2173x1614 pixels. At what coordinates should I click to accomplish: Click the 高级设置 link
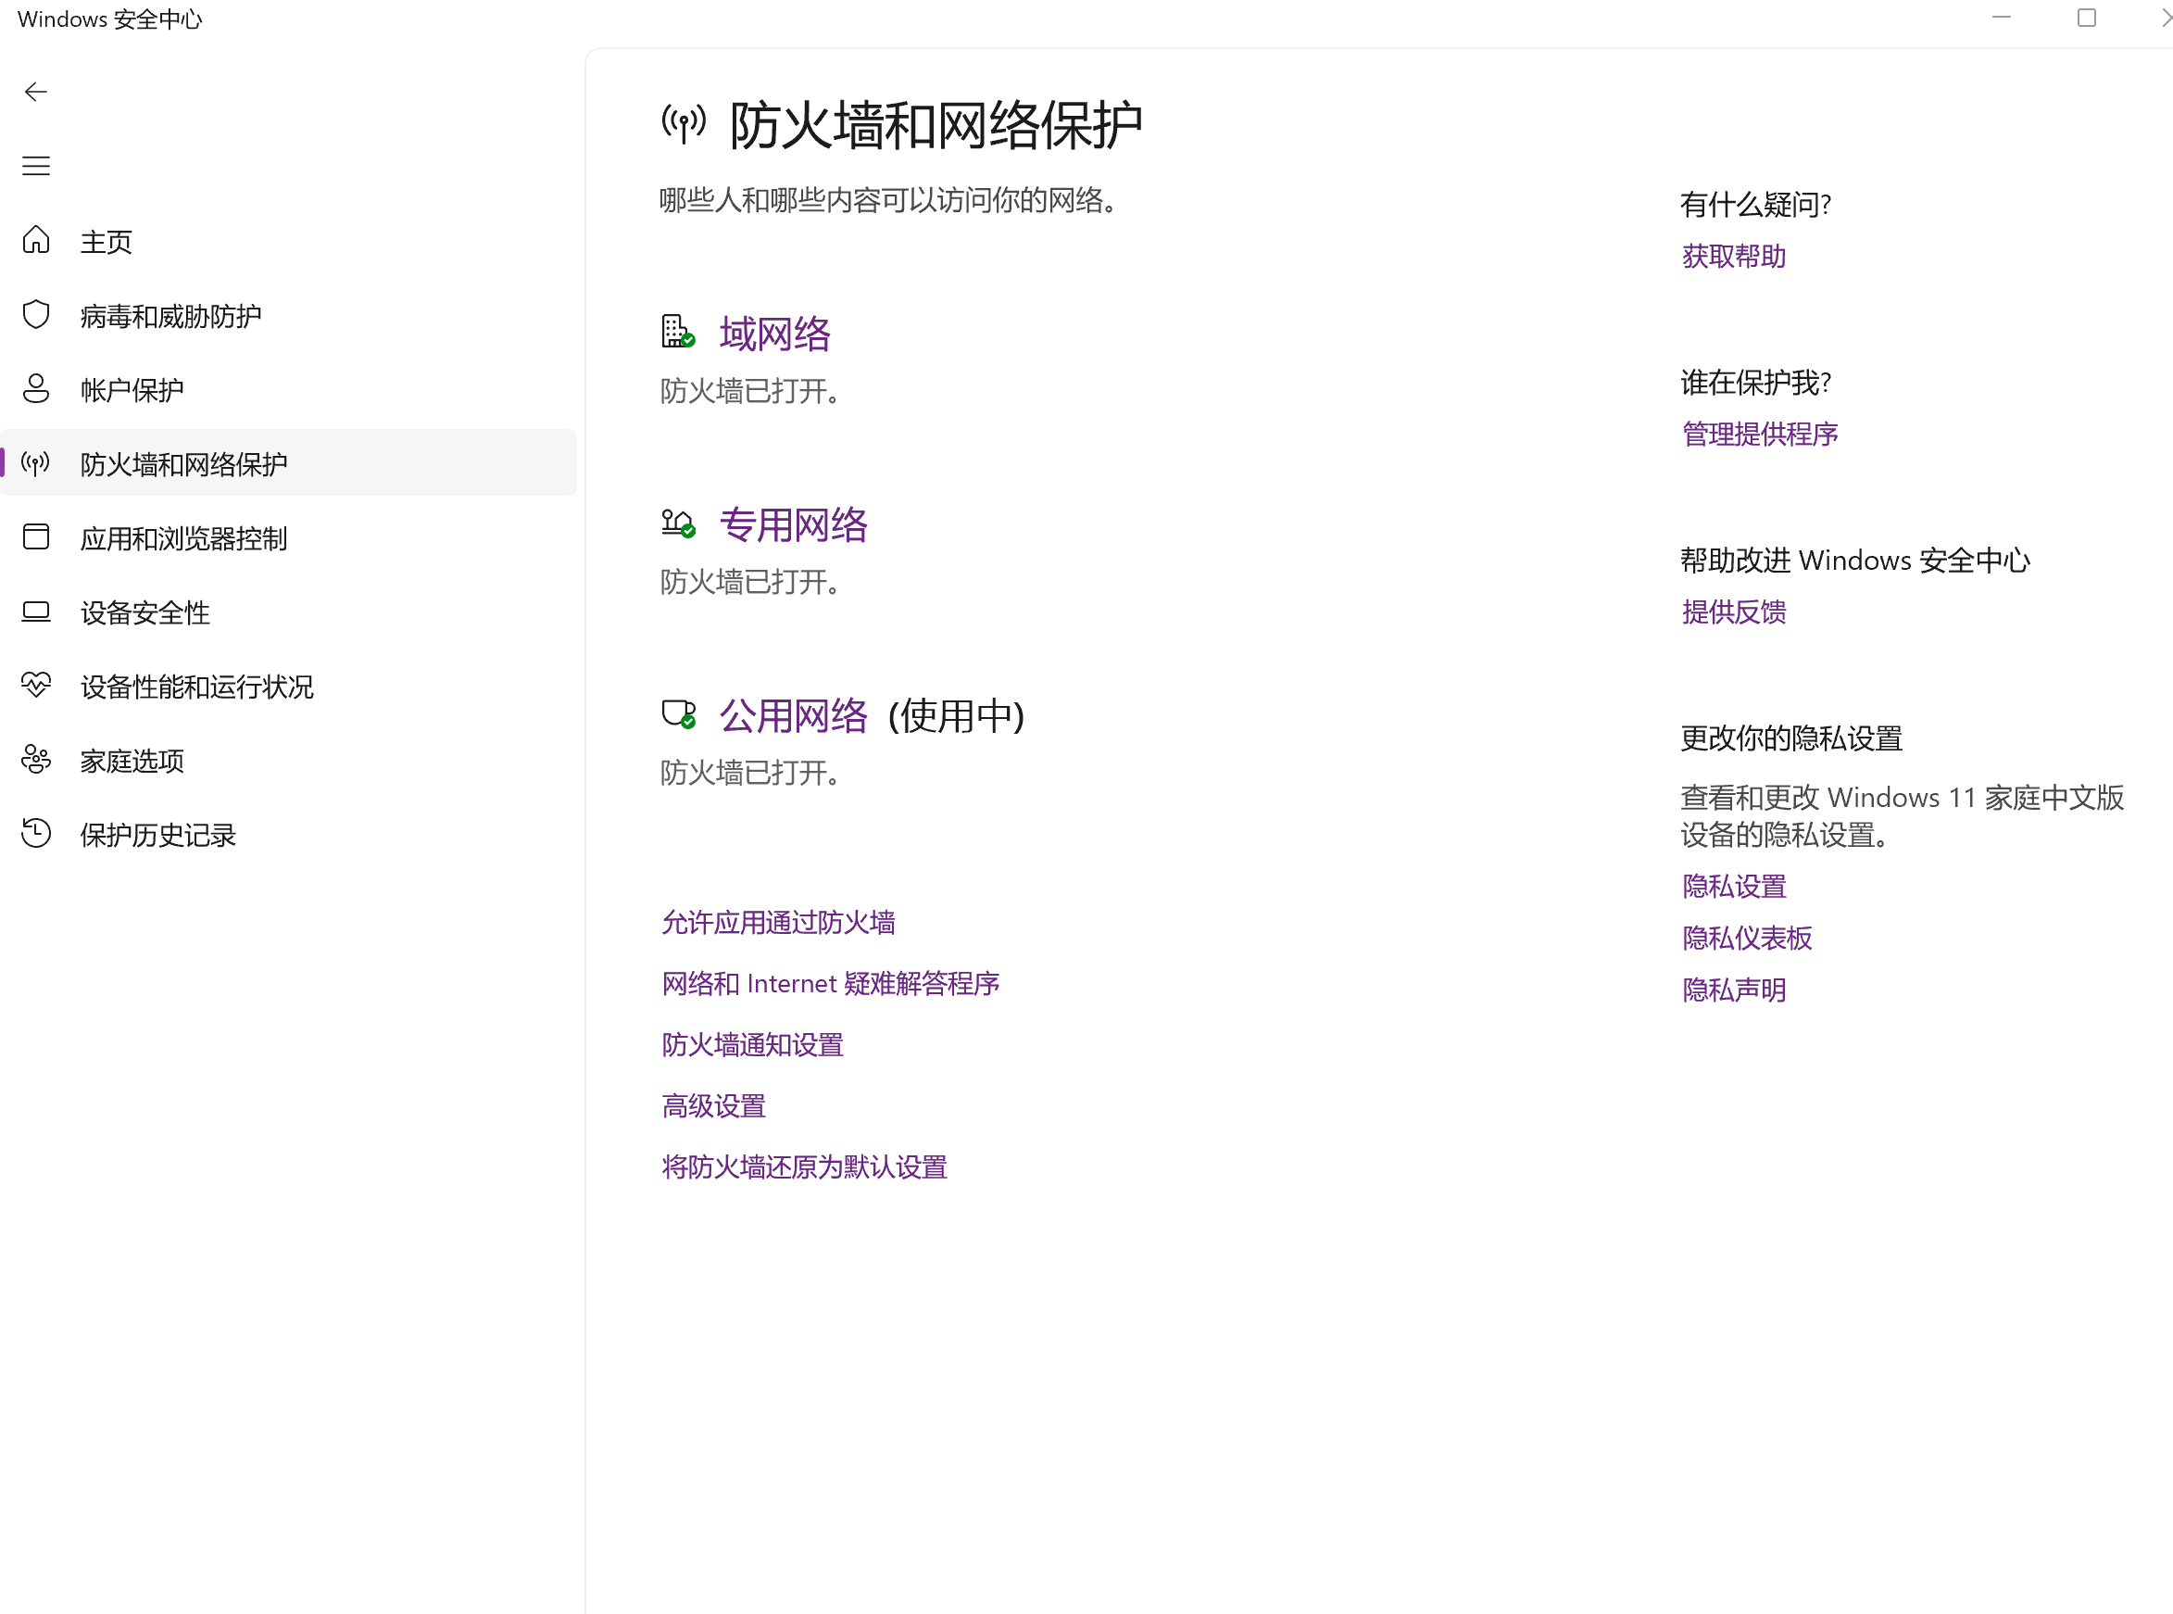coord(714,1106)
